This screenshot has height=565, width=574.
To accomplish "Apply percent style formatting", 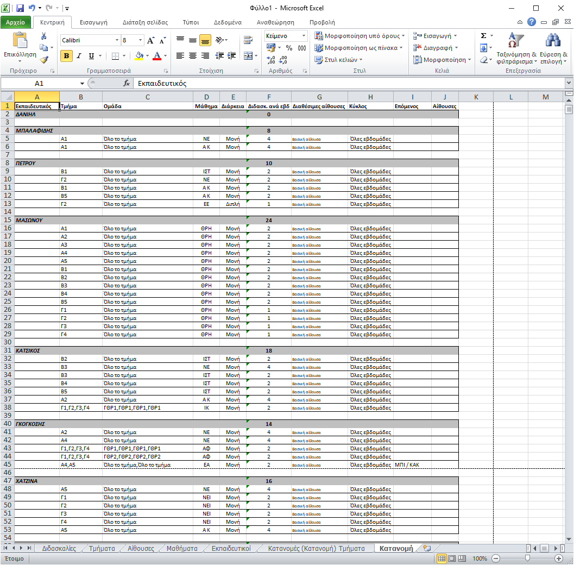I will 289,48.
